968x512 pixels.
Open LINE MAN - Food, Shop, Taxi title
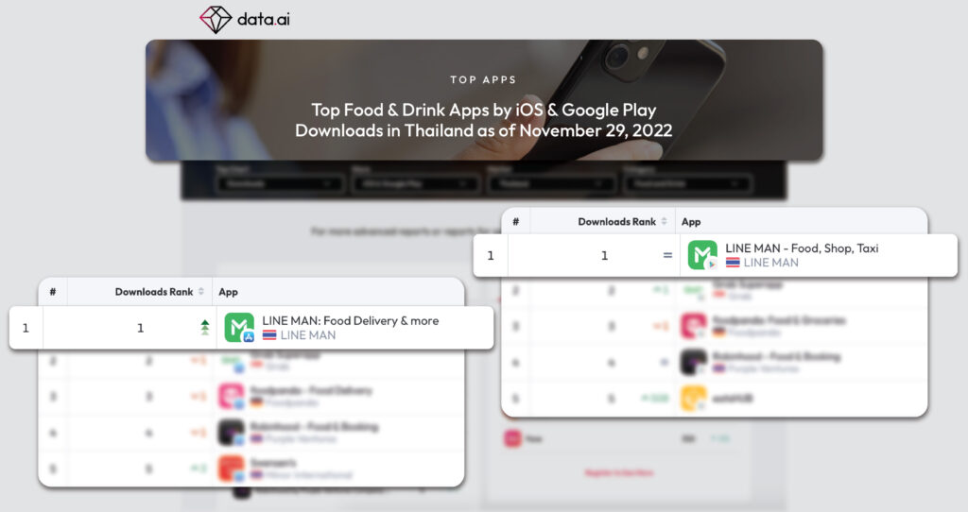(802, 248)
